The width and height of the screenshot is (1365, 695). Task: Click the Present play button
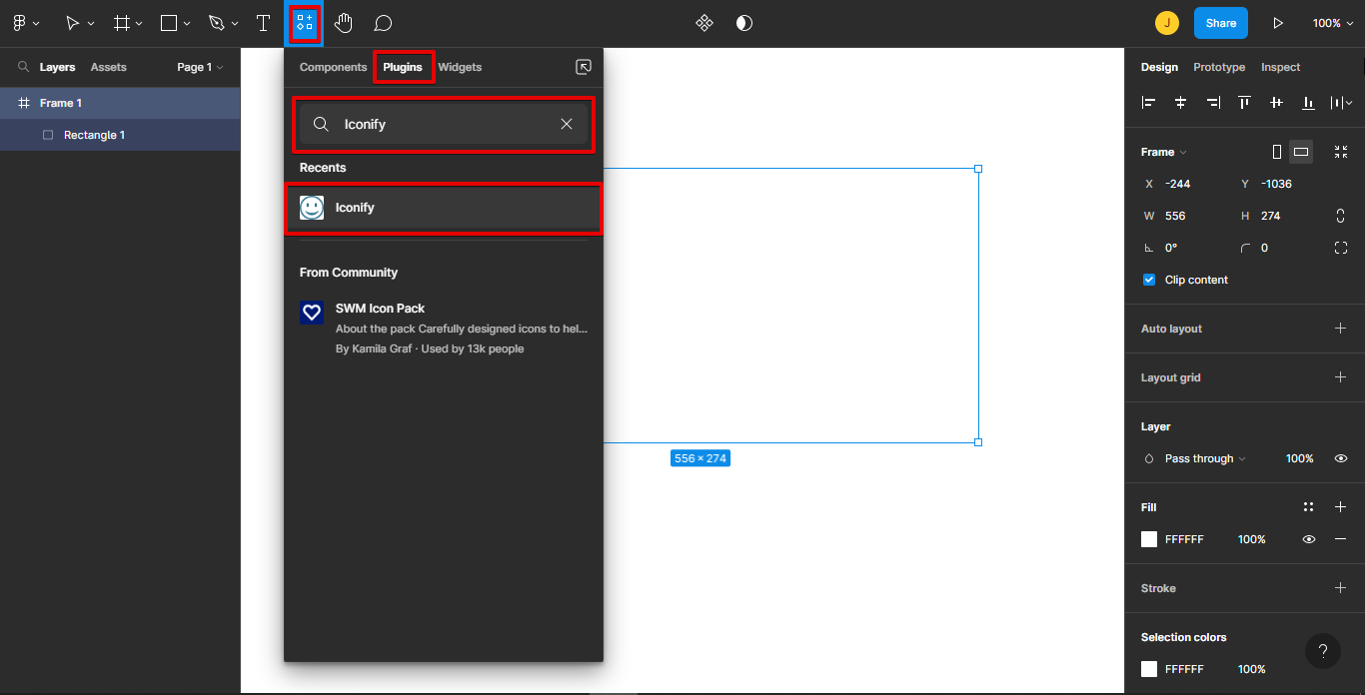tap(1277, 23)
